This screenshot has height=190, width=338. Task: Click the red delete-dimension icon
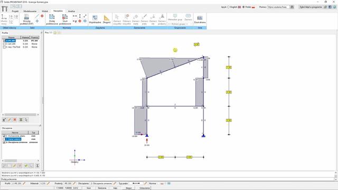coord(80,21)
